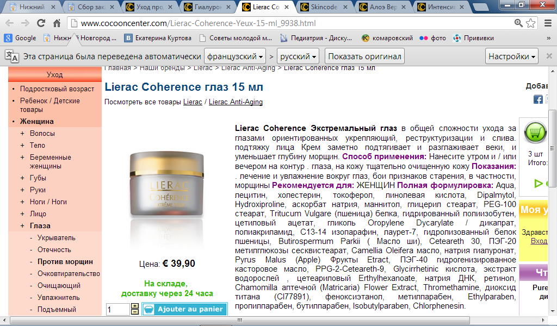Close the translation bar

pyautogui.click(x=549, y=56)
